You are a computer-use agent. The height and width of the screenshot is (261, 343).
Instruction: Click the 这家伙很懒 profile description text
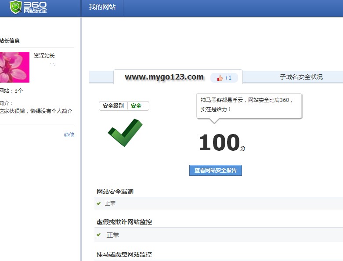click(x=36, y=111)
